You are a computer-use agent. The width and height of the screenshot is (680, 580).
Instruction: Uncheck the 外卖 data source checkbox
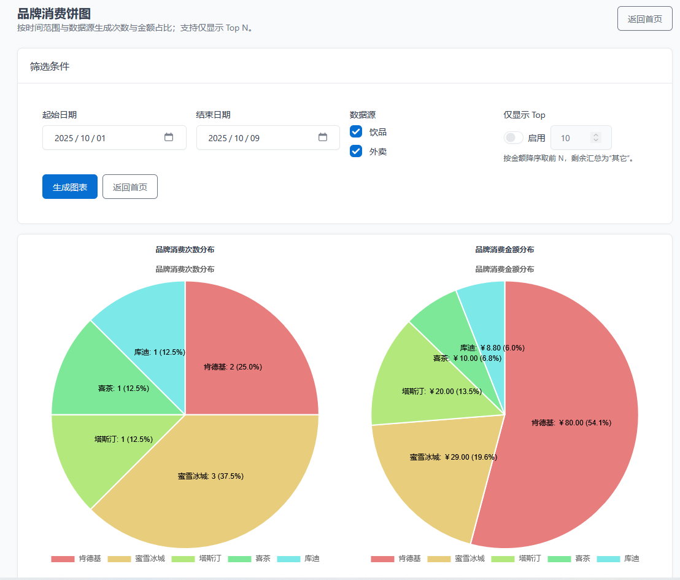(356, 151)
